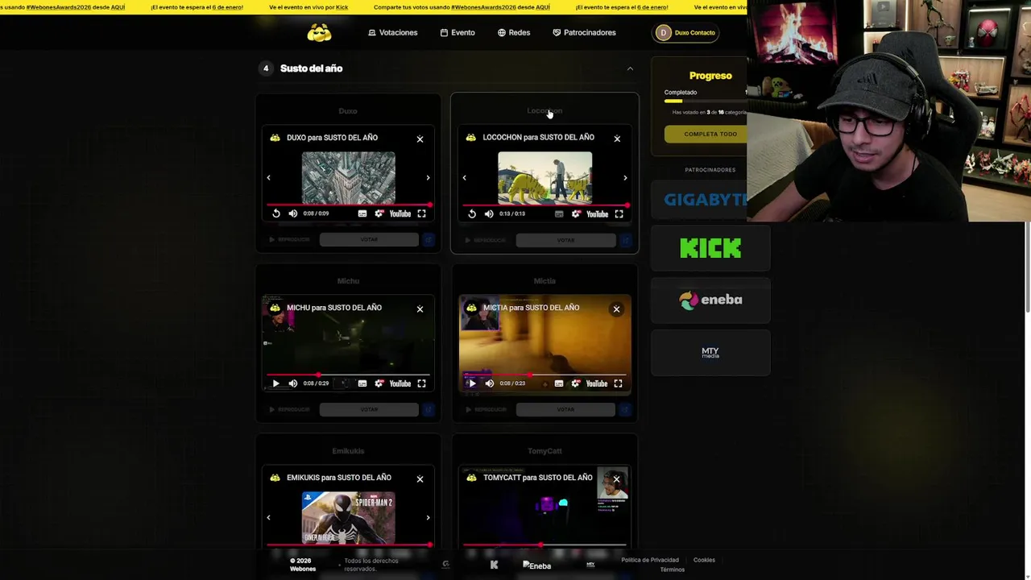The height and width of the screenshot is (580, 1031).
Task: Toggle subtitles on the DUXO video
Action: [362, 213]
